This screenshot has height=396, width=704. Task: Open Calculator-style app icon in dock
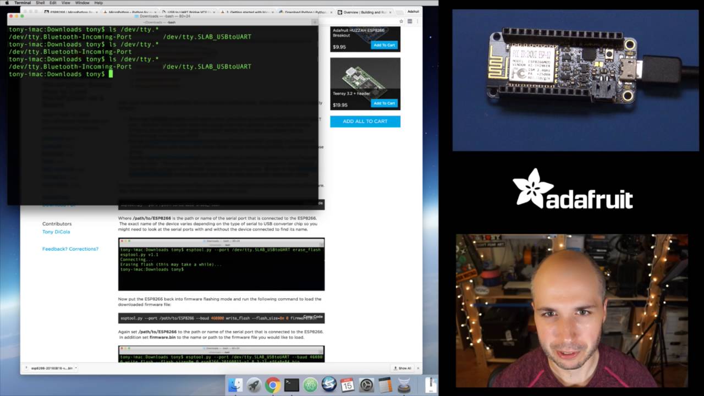pos(385,385)
